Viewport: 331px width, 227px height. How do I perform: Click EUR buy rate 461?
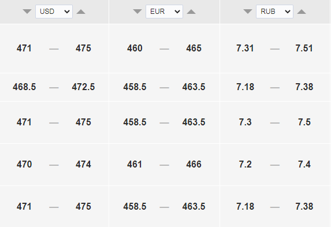pyautogui.click(x=135, y=165)
